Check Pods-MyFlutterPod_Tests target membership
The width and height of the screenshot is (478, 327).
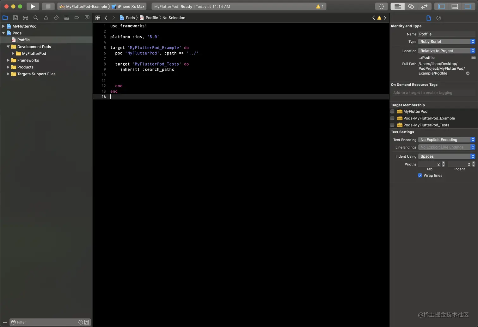point(392,125)
